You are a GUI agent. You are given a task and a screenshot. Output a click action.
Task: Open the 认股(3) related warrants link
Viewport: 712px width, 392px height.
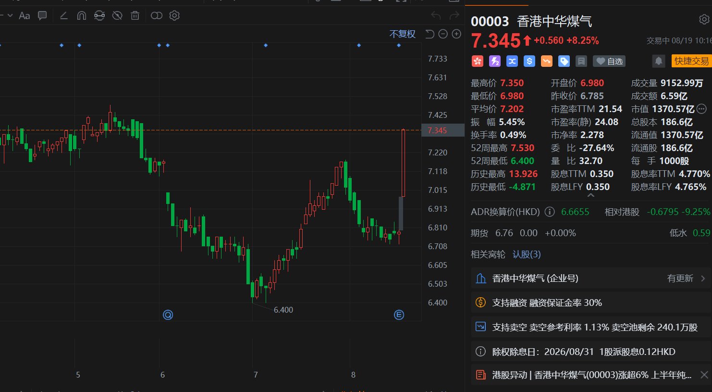527,254
